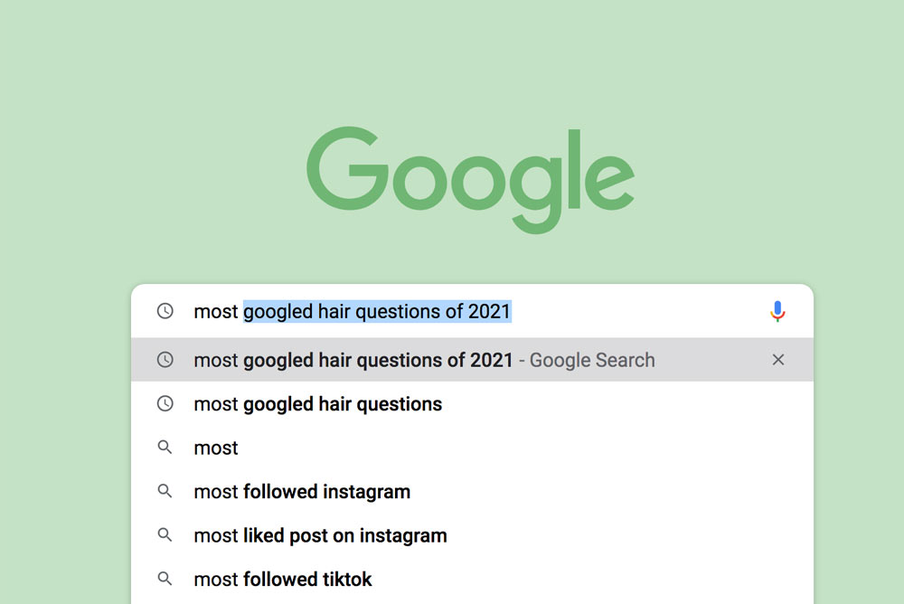This screenshot has height=604, width=904.
Task: Click history clock icon beside 'hair questions of 2021' suggestion
Action: (x=165, y=360)
